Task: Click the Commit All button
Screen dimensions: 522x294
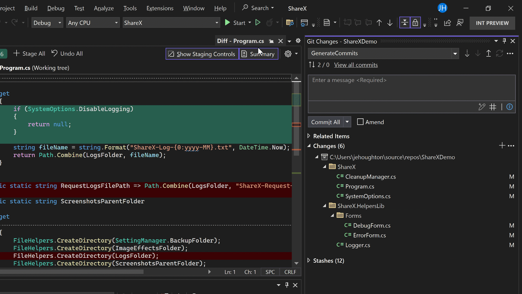Action: click(325, 122)
